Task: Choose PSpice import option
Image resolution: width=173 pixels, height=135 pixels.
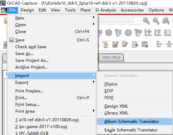Action: [134, 84]
